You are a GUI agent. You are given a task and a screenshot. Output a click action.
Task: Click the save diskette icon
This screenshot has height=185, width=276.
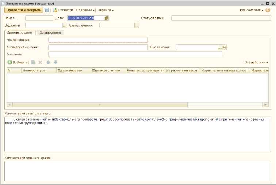coord(47,10)
